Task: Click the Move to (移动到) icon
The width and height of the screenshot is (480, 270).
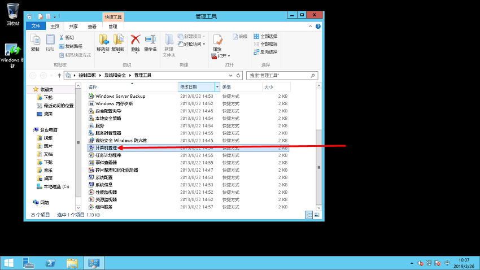Action: (x=103, y=43)
